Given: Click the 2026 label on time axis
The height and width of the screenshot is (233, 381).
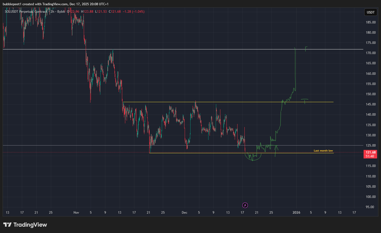Looking at the screenshot, I should point(297,212).
